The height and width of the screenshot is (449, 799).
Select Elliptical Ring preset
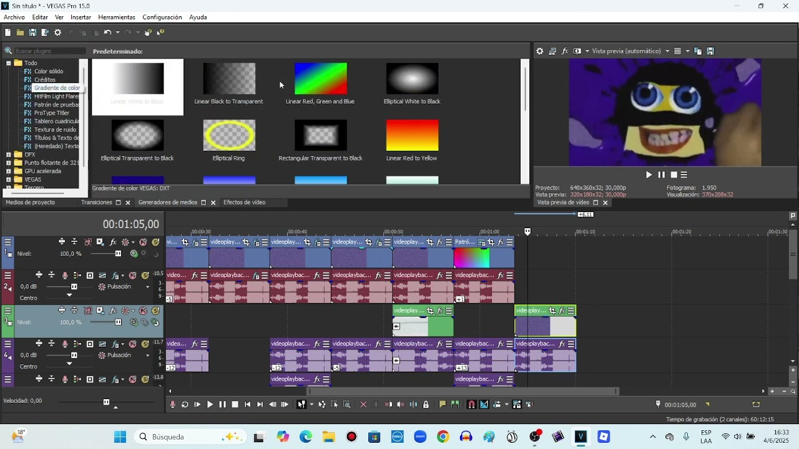(x=228, y=140)
